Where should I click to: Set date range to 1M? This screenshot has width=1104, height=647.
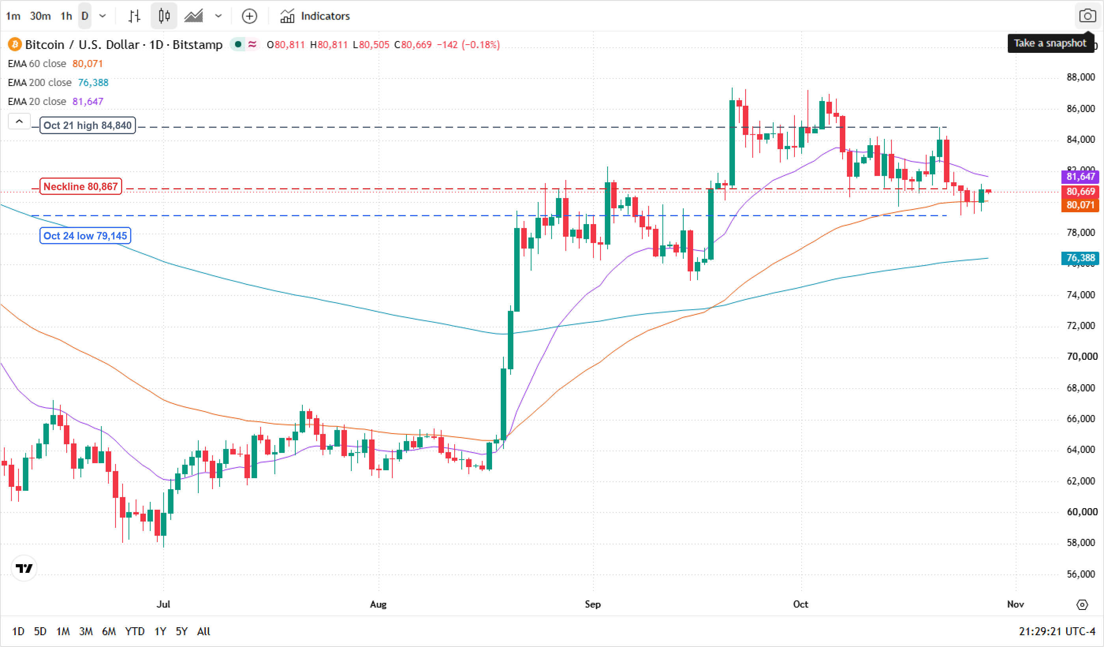point(63,631)
